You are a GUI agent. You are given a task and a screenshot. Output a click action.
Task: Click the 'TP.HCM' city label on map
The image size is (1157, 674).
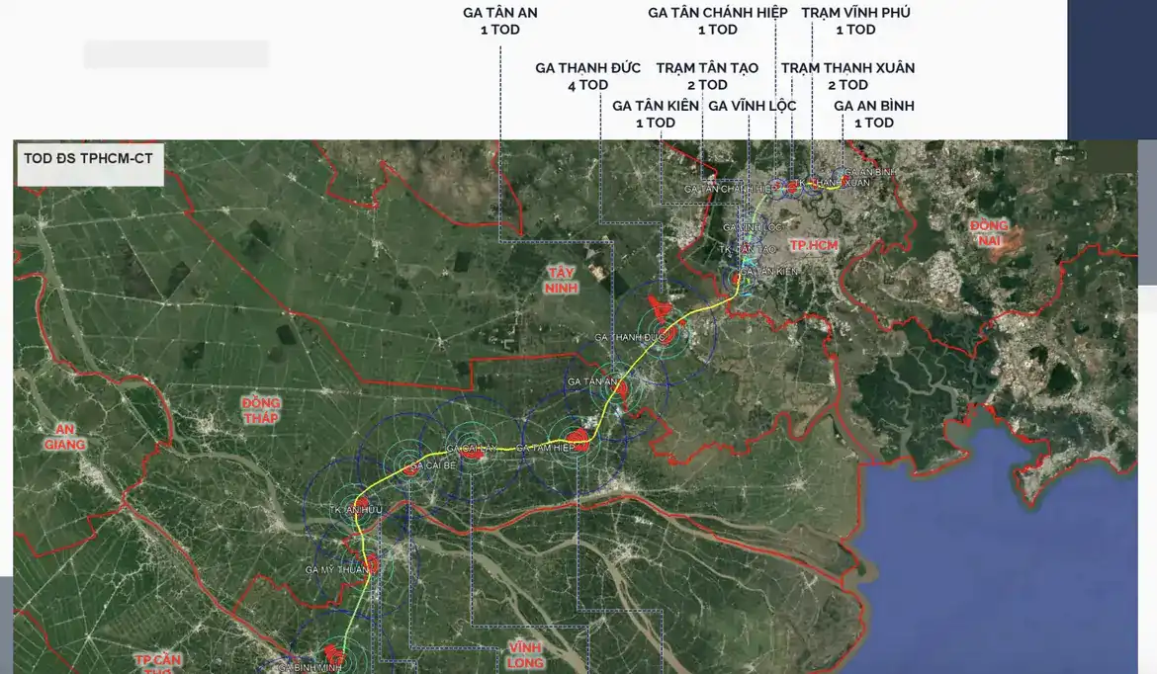coord(814,245)
